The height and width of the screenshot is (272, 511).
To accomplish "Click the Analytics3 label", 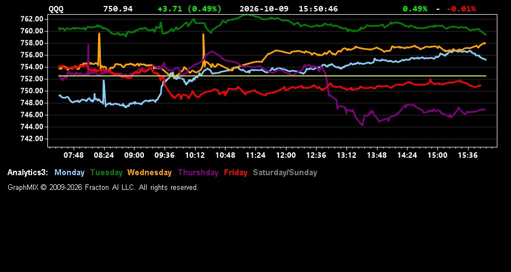I will pyautogui.click(x=28, y=173).
